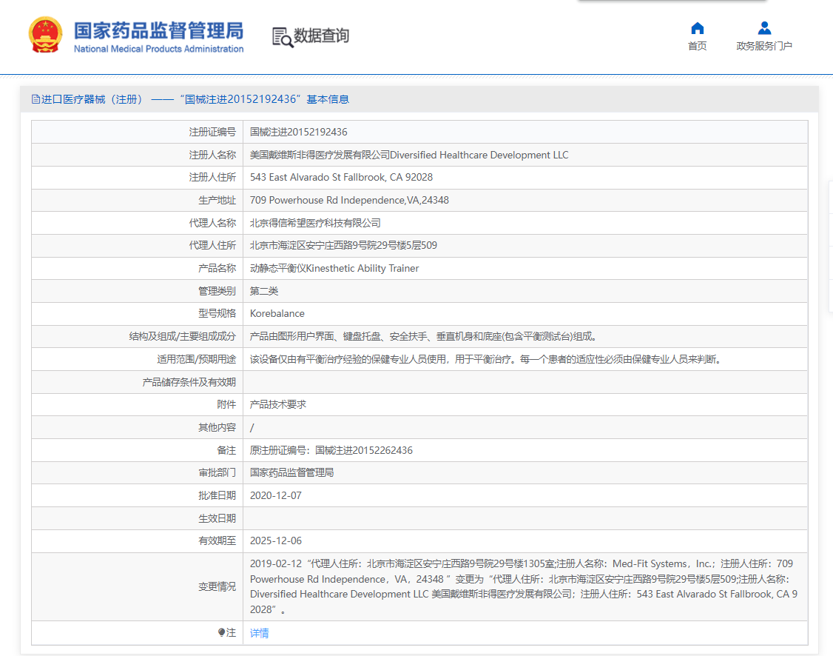The height and width of the screenshot is (656, 833).
Task: Click the national emblem logo
Action: tap(45, 33)
